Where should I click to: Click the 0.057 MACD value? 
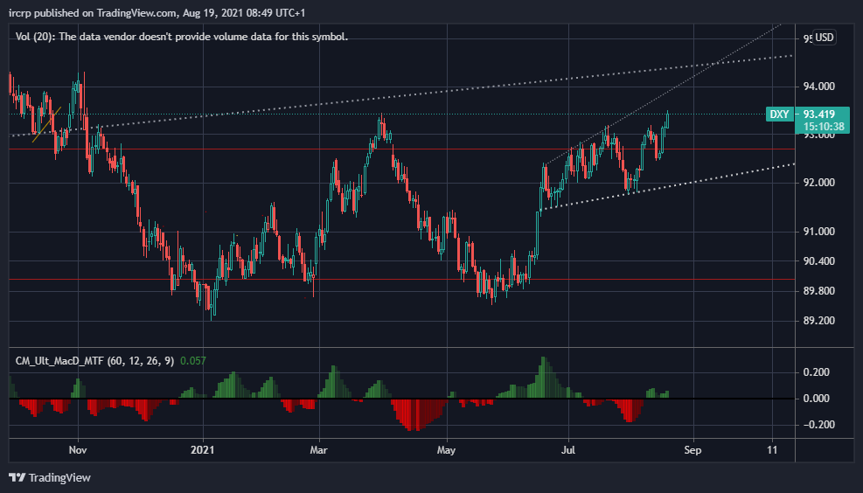point(193,361)
